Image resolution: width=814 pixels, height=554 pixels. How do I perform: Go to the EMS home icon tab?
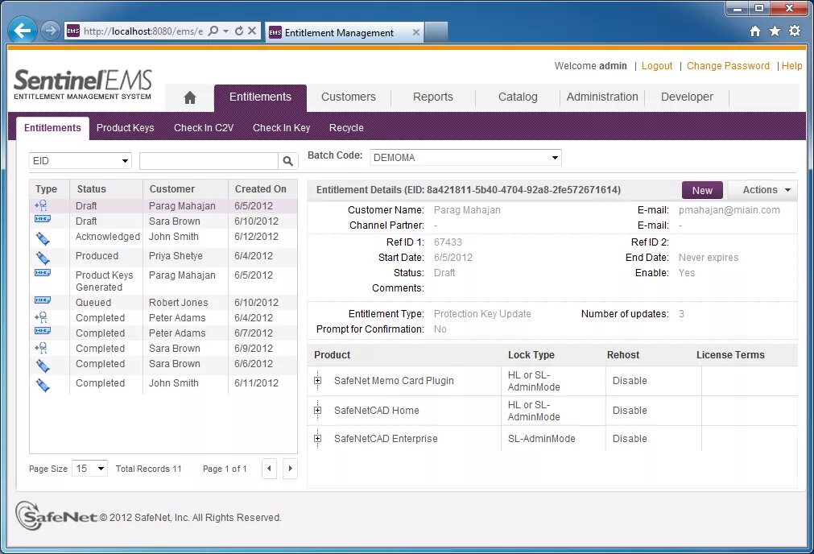click(x=190, y=97)
